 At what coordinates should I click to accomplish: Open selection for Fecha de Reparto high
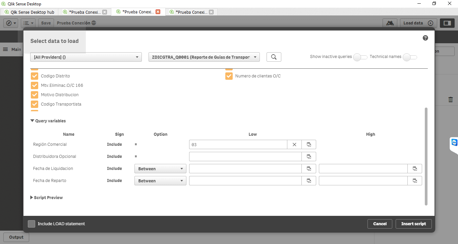point(415,181)
